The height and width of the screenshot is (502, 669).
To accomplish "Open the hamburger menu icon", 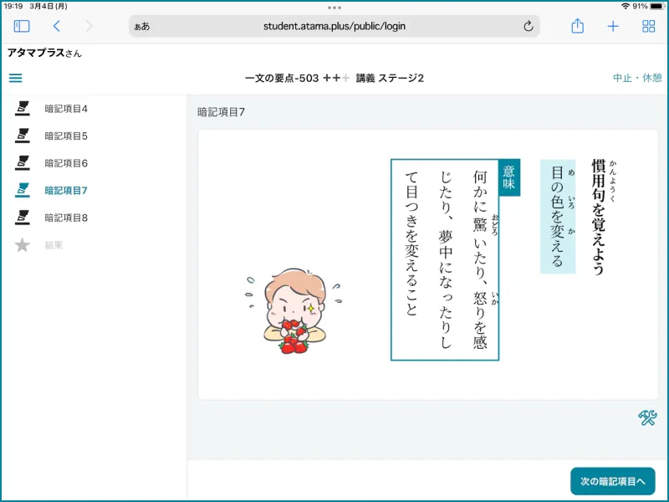I will point(16,78).
